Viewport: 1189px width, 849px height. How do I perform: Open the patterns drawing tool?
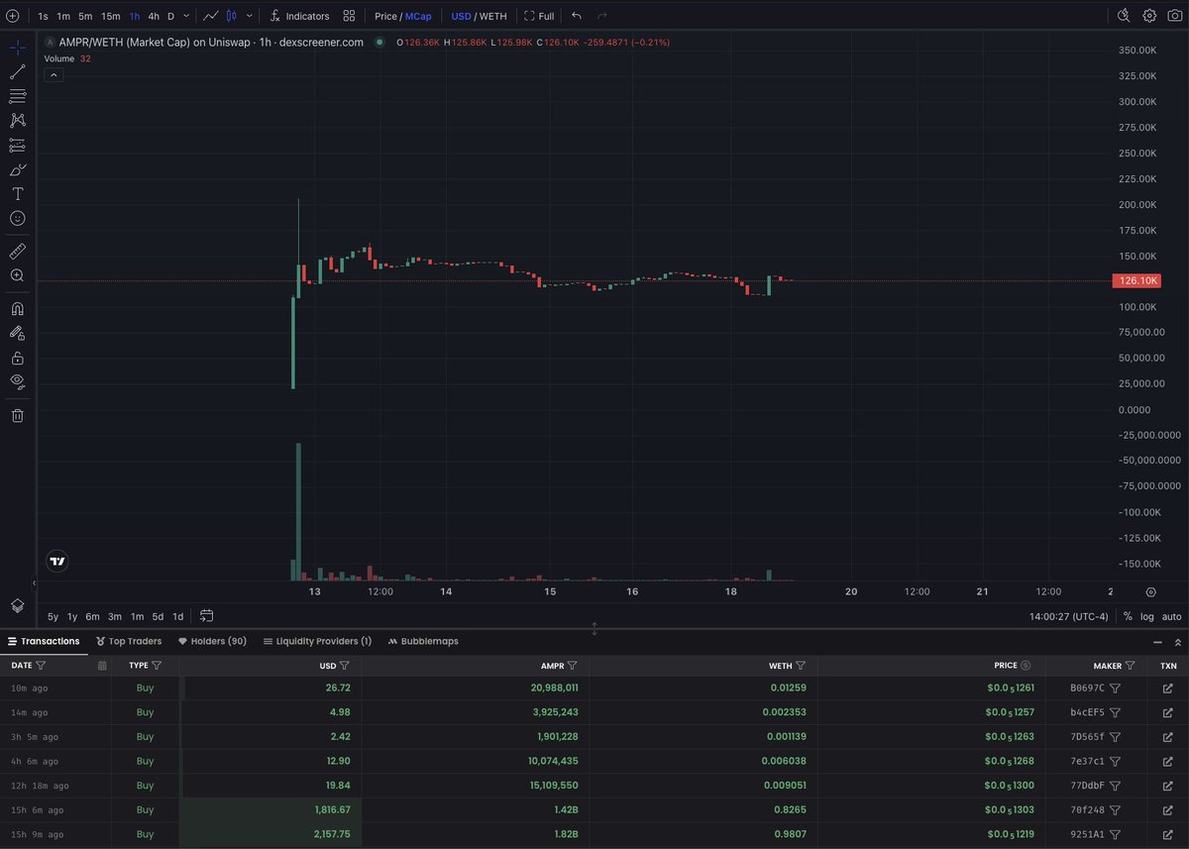click(17, 121)
